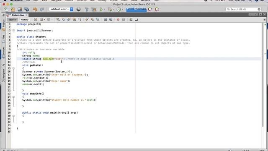Screen dimensions: 268x151
Task: Open the Projects side panel
Action: point(4,25)
